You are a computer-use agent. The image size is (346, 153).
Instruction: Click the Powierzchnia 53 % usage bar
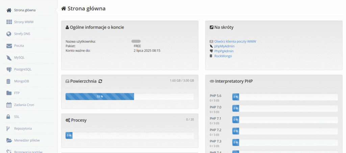click(x=130, y=97)
